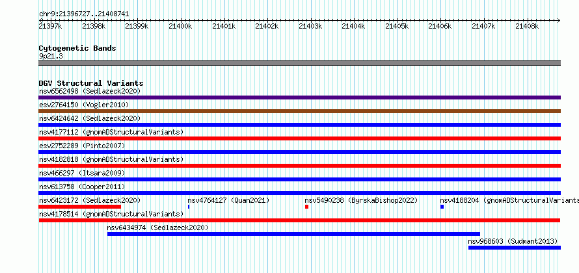Click the 21399k ruler tick
The image size is (579, 273).
click(137, 26)
